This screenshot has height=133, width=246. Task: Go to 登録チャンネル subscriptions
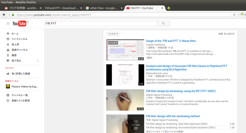click(19, 50)
